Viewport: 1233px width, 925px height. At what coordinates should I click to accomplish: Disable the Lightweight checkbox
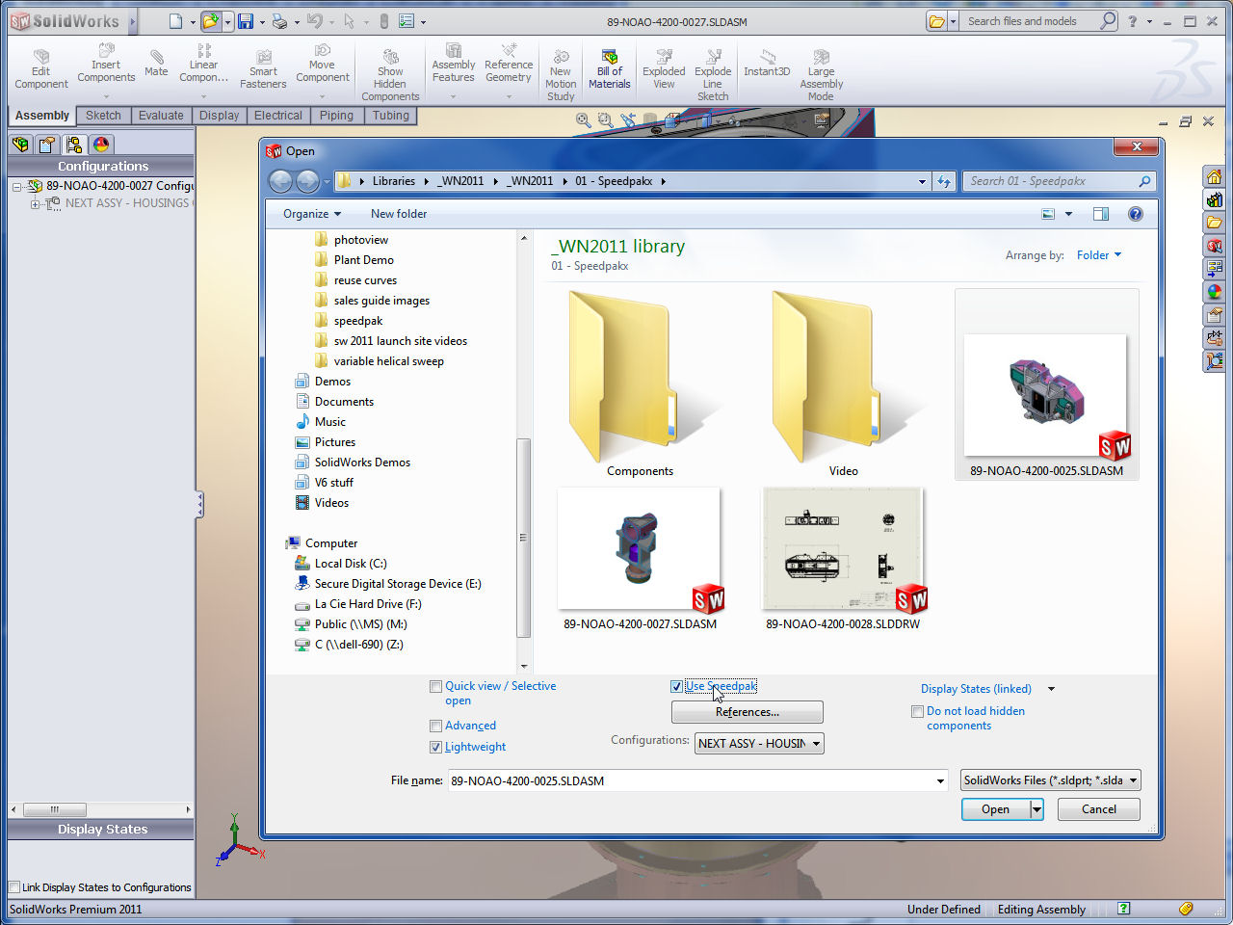click(436, 748)
